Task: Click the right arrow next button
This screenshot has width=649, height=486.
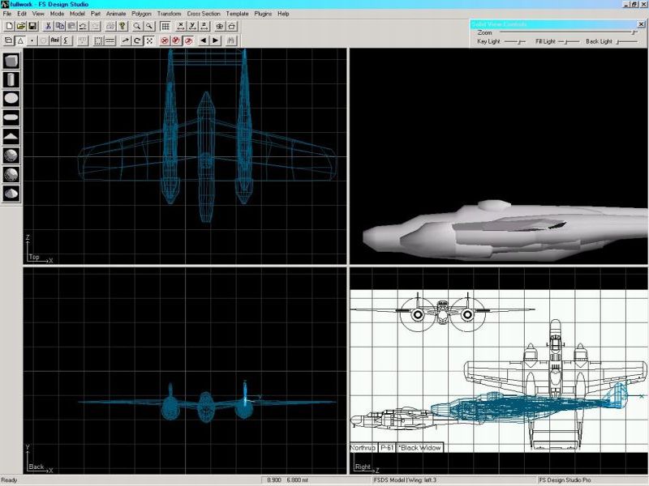Action: click(216, 40)
